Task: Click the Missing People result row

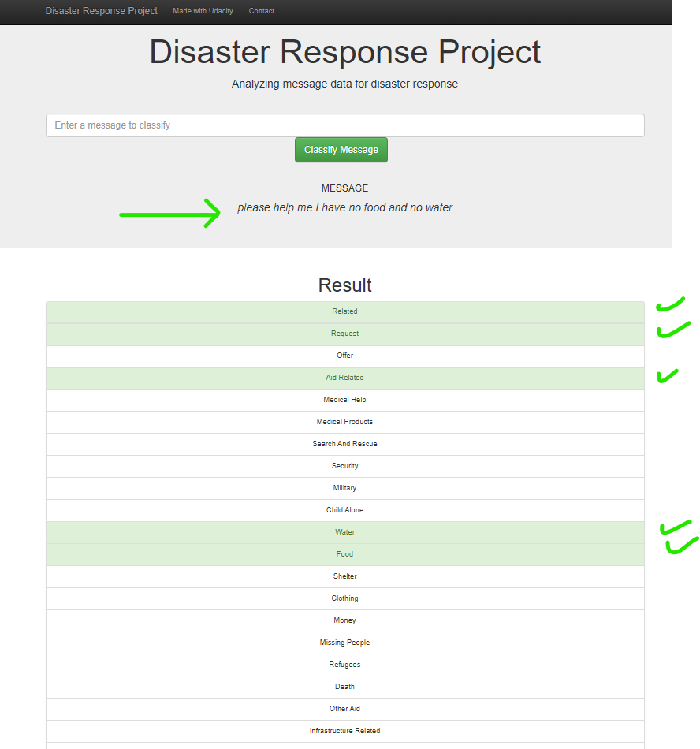Action: pyautogui.click(x=344, y=643)
